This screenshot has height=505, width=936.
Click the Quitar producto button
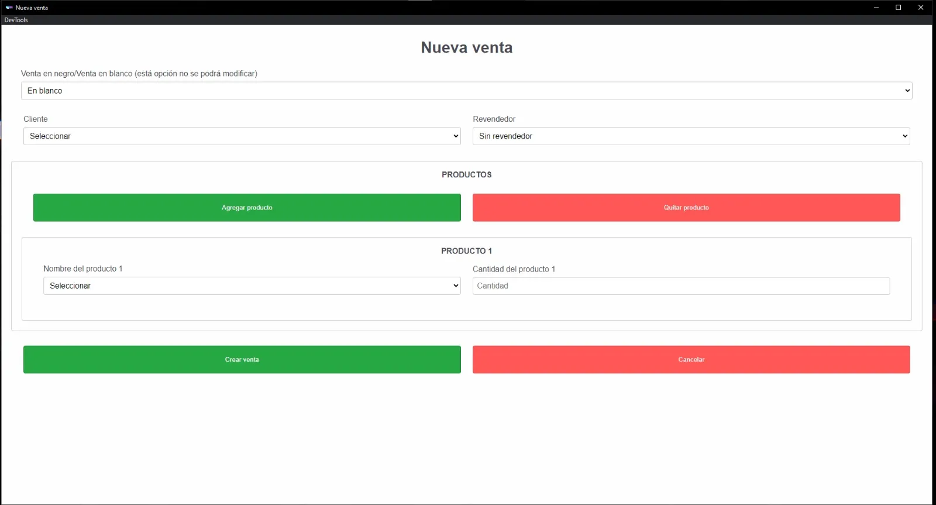(686, 208)
